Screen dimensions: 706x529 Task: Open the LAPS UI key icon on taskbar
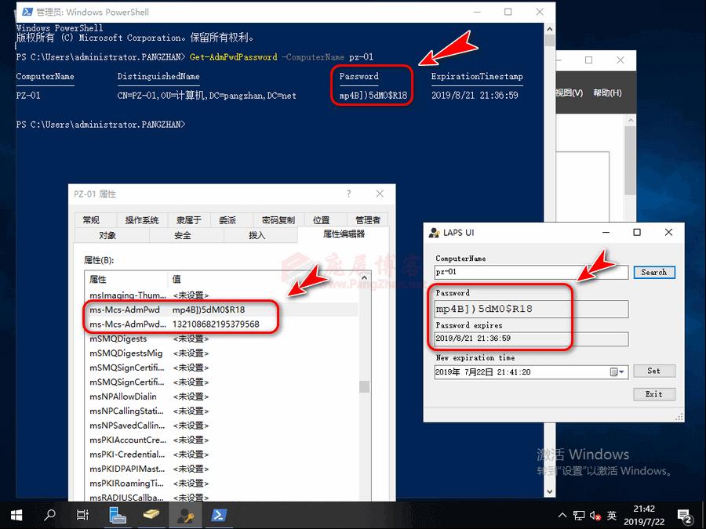click(186, 515)
